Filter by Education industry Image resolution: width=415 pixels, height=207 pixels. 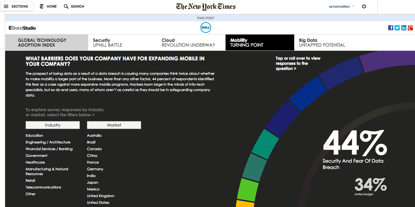[35, 135]
